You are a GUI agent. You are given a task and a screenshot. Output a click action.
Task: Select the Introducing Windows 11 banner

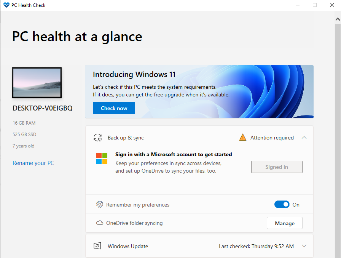point(199,91)
